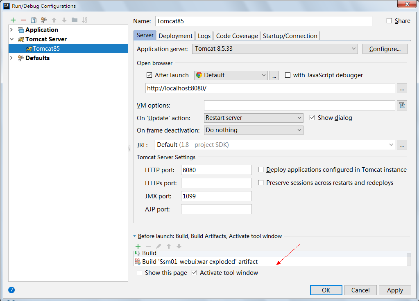Open the browser selection dropdown
This screenshot has height=301, width=419.
tap(231, 75)
